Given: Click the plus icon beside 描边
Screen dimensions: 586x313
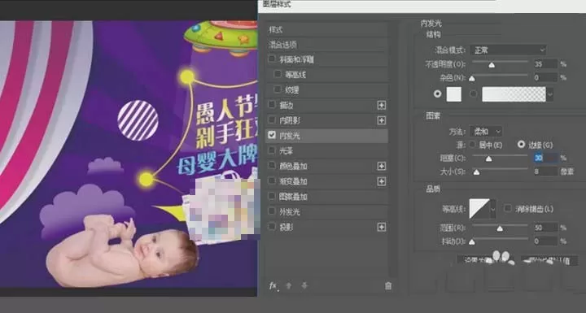Looking at the screenshot, I should tap(381, 106).
